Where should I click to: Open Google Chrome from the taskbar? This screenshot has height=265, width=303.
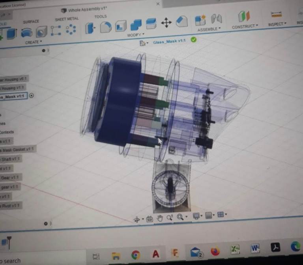(135, 255)
